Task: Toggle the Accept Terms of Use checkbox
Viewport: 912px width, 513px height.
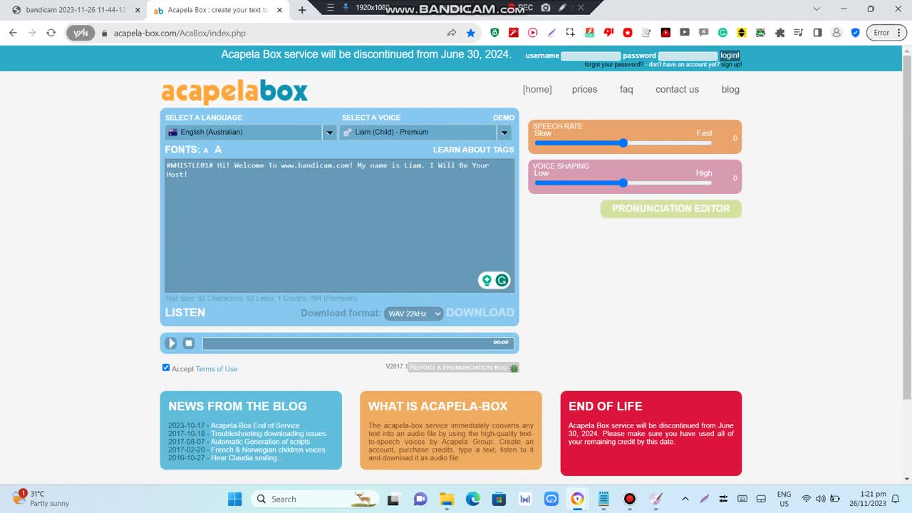Action: [x=166, y=368]
